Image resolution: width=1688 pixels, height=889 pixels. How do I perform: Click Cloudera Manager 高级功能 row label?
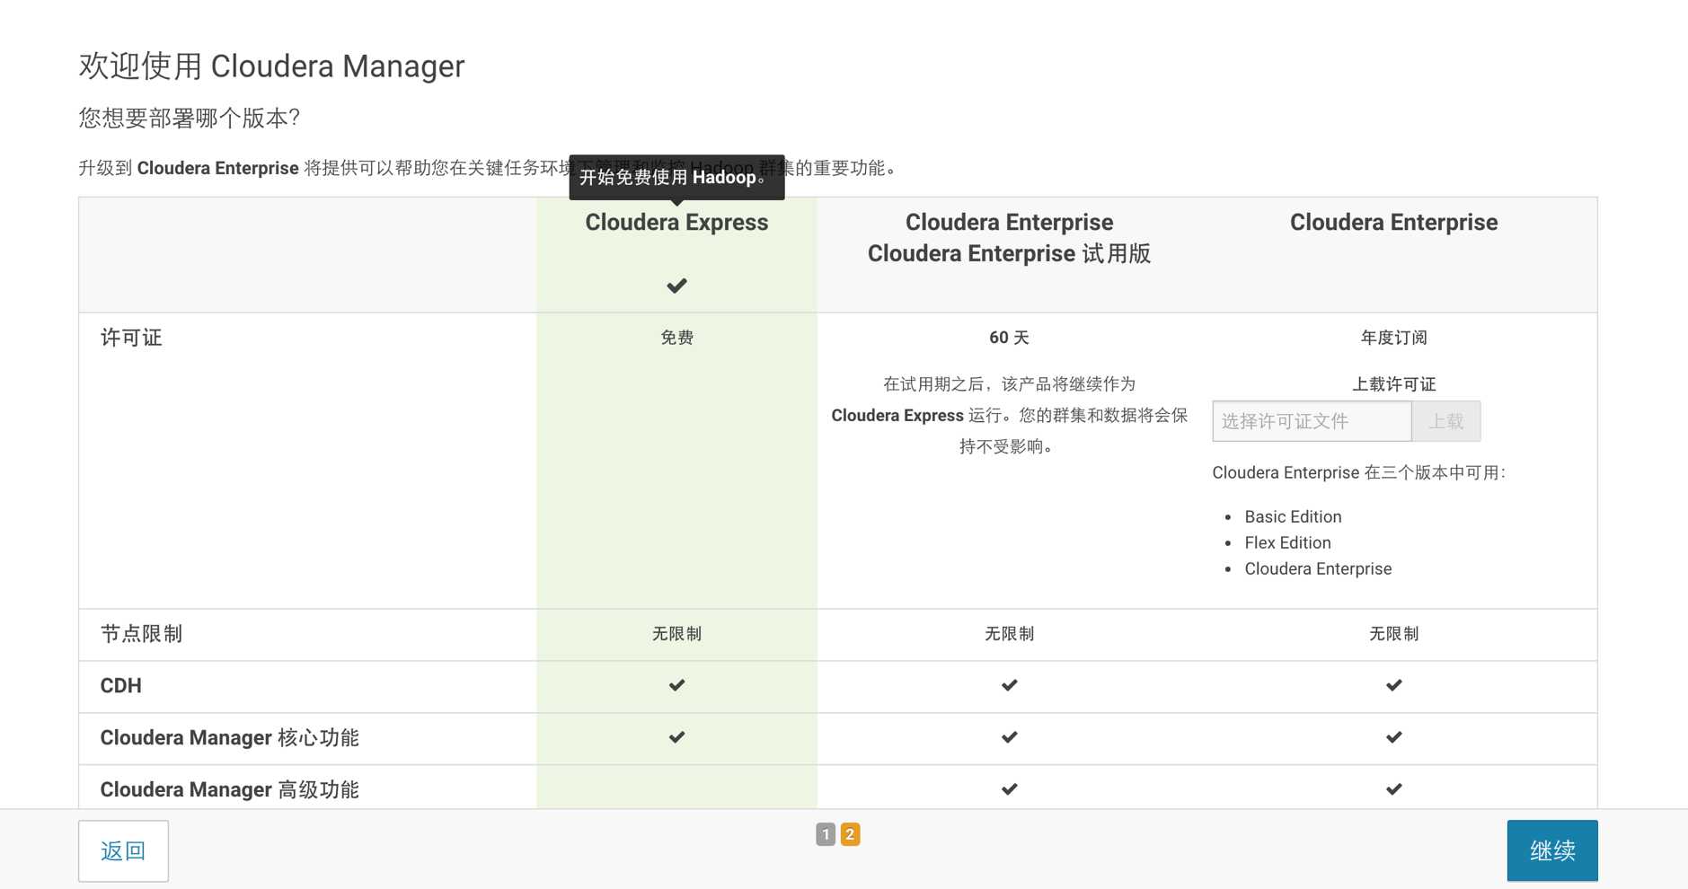click(x=229, y=790)
